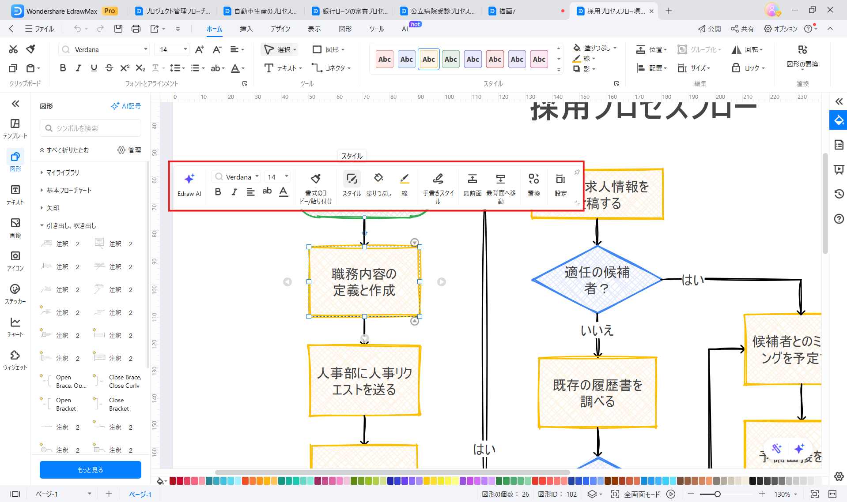Click the line pen icon in floating toolbar
The width and height of the screenshot is (847, 502).
click(405, 178)
